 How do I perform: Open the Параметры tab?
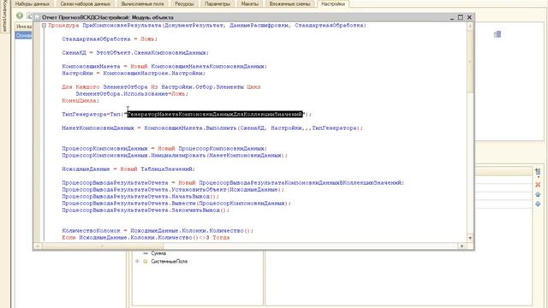(x=217, y=3)
